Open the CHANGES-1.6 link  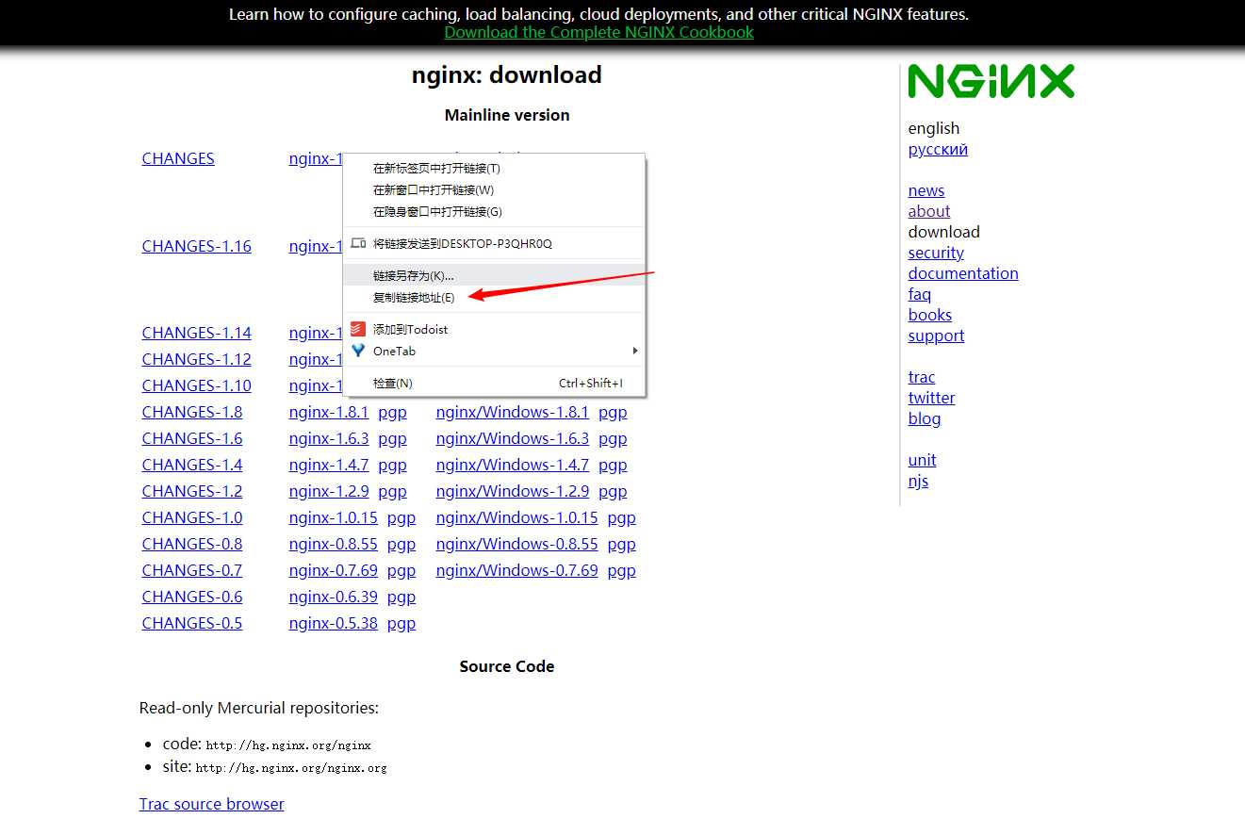191,438
